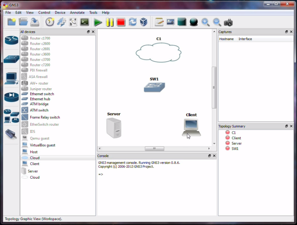Open the Tools menu

tap(93, 12)
